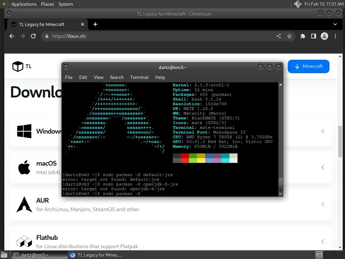Expand the macOS download section chevron
This screenshot has height=259, width=345.
pos(323,167)
